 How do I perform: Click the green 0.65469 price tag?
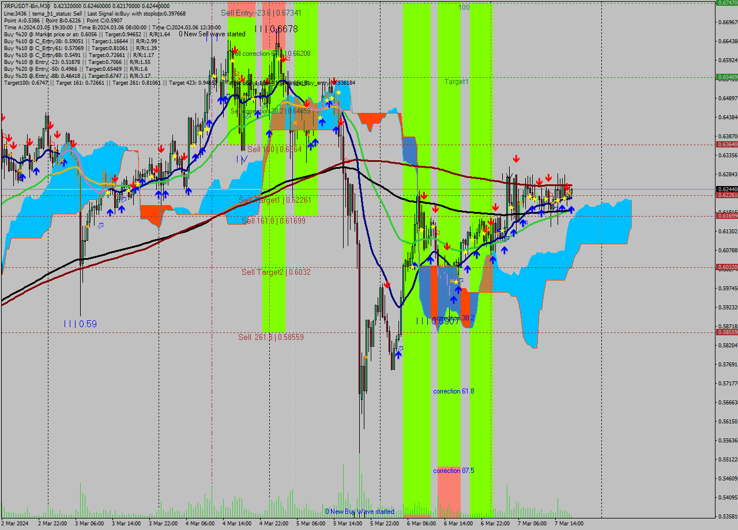pos(726,77)
